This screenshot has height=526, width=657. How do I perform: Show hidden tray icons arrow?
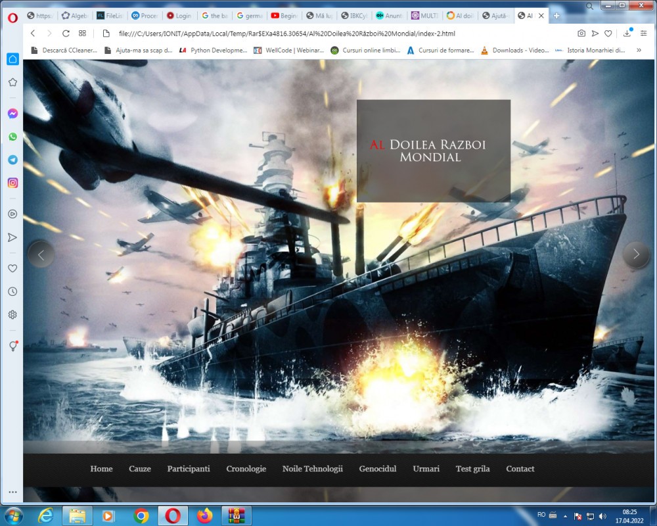point(565,516)
